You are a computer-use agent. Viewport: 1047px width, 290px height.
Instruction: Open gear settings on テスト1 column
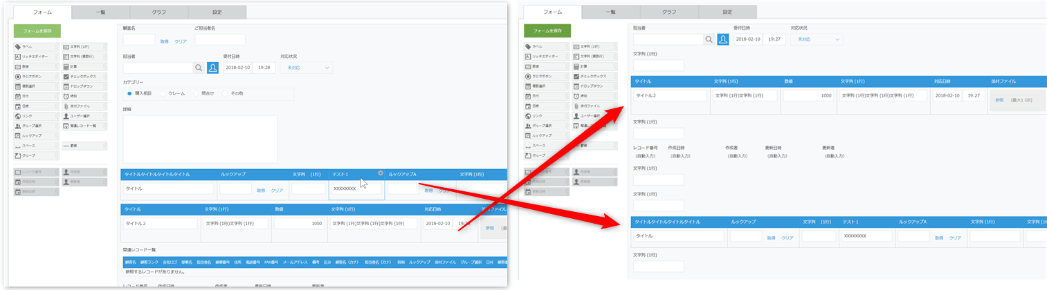(380, 173)
